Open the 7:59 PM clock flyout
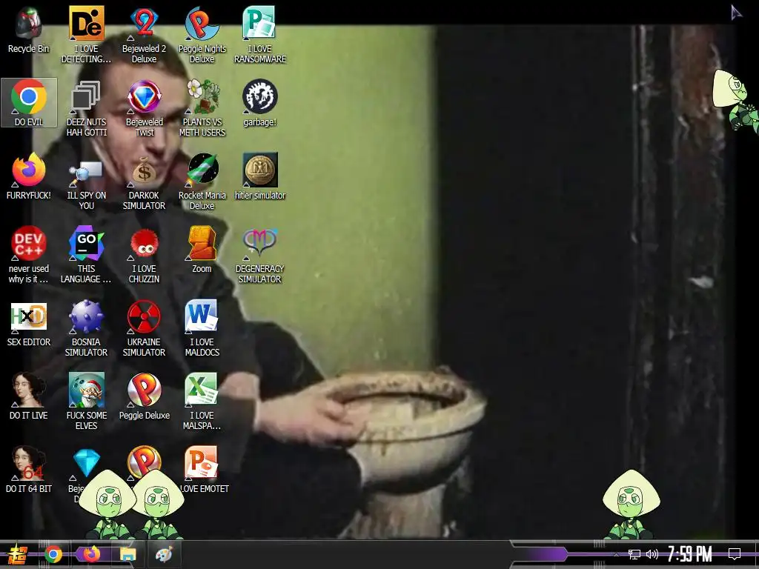 [x=689, y=554]
